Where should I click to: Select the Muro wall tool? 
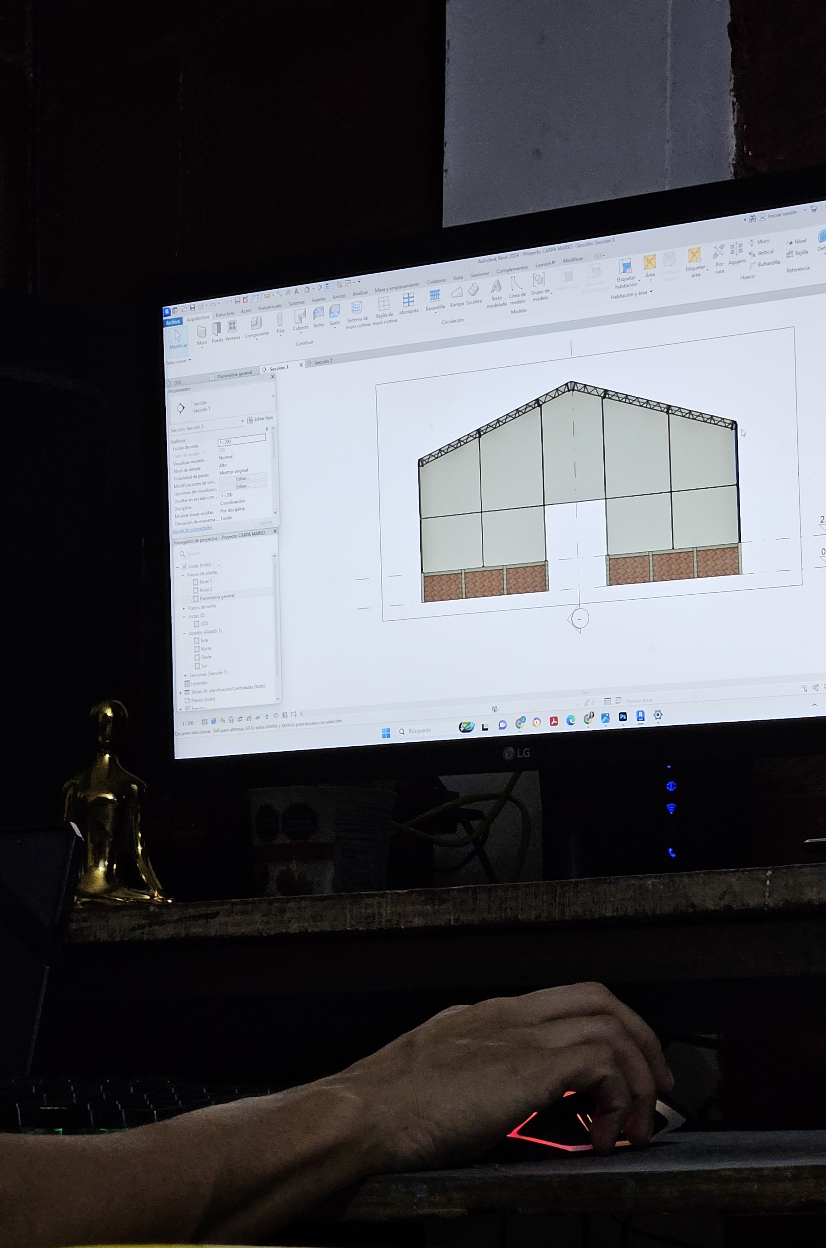point(202,335)
